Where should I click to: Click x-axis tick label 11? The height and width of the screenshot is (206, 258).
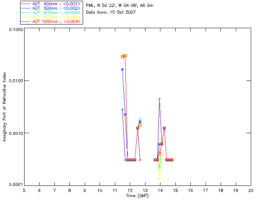tap(115, 191)
